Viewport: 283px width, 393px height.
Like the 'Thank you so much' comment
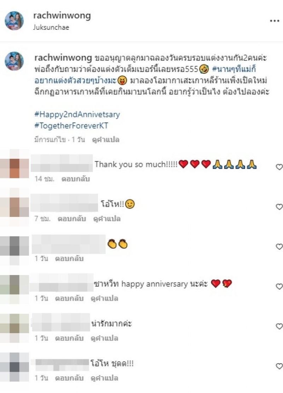pyautogui.click(x=279, y=167)
